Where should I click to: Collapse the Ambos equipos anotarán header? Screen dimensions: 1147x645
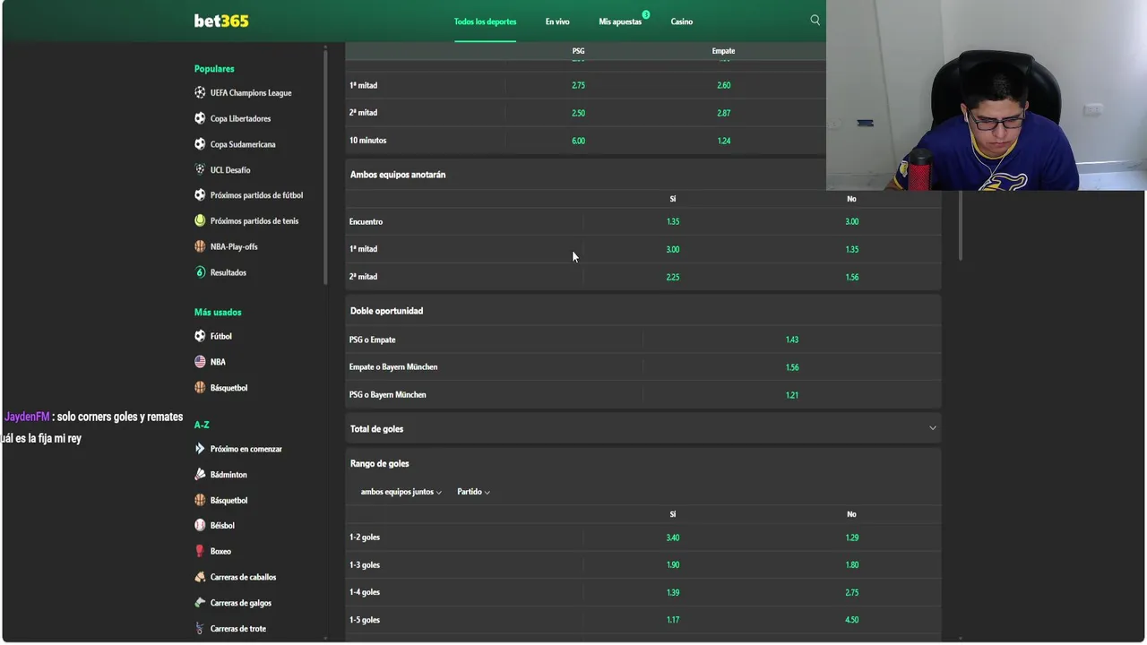(643, 175)
